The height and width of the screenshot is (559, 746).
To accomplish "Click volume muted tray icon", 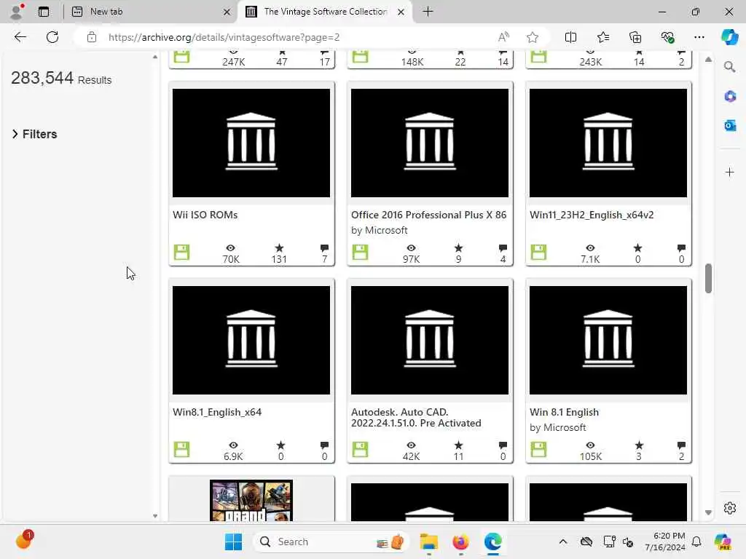I will click(628, 542).
